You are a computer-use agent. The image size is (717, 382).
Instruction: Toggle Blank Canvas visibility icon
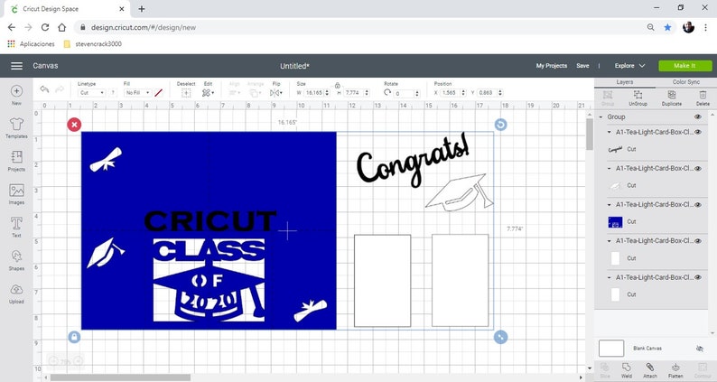point(700,349)
